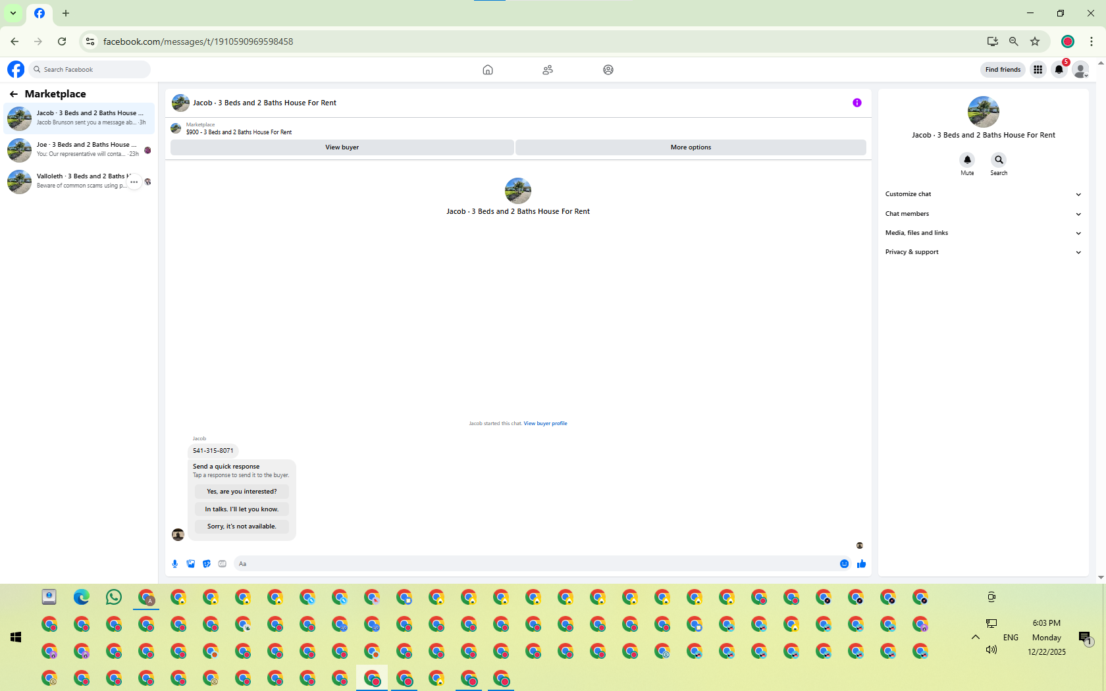Click the Facebook browser tab

point(39,13)
